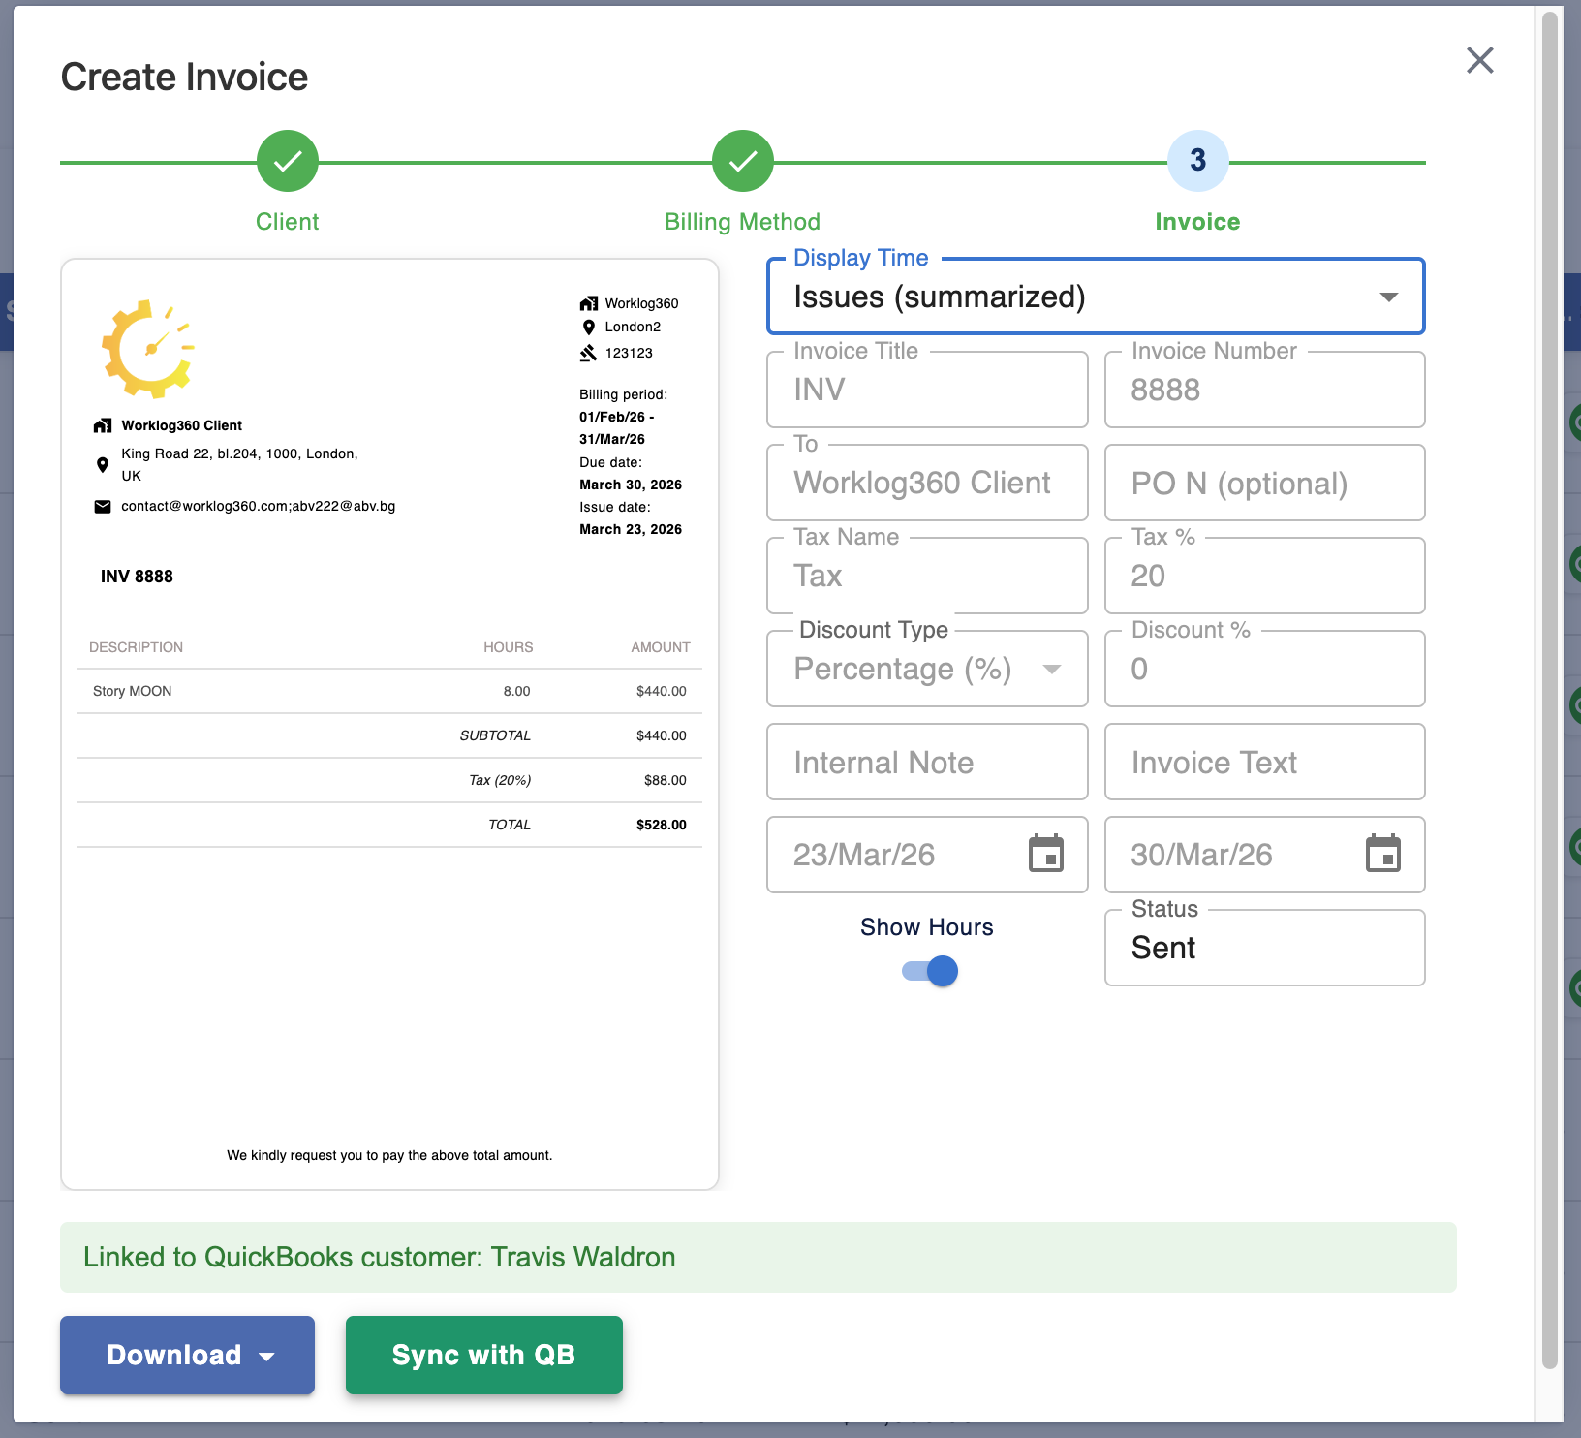The width and height of the screenshot is (1581, 1438).
Task: Click the Discount % field
Action: pos(1264,669)
